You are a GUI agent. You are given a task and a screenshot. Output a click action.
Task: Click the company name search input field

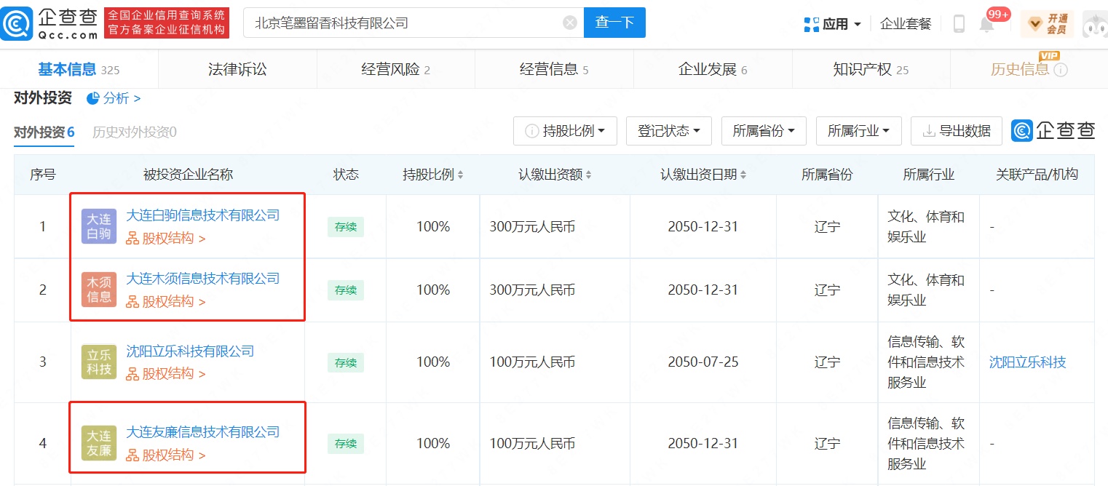pyautogui.click(x=404, y=23)
